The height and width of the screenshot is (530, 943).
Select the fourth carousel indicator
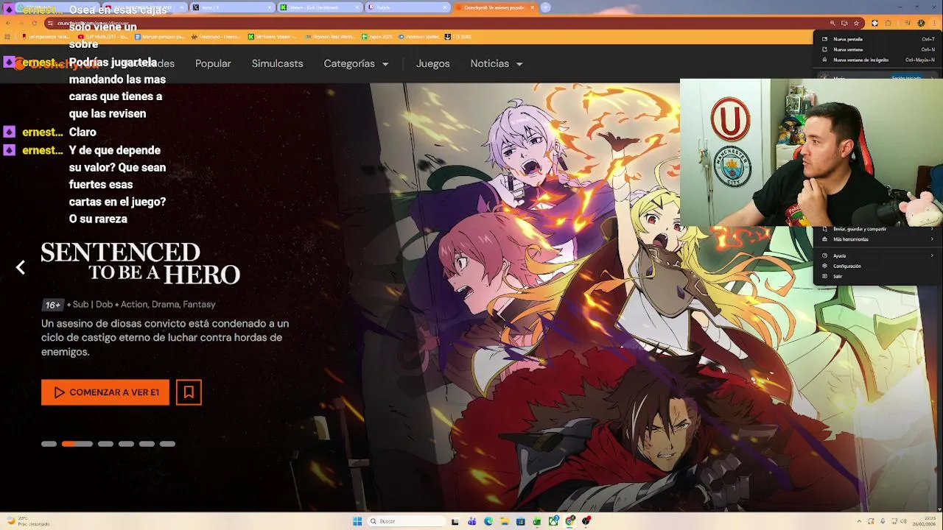(x=126, y=444)
